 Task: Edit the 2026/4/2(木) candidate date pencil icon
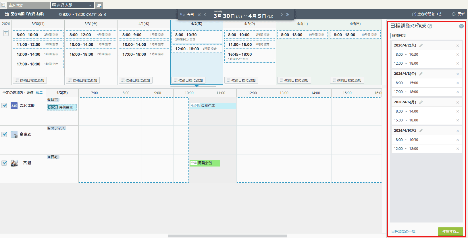tap(421, 45)
